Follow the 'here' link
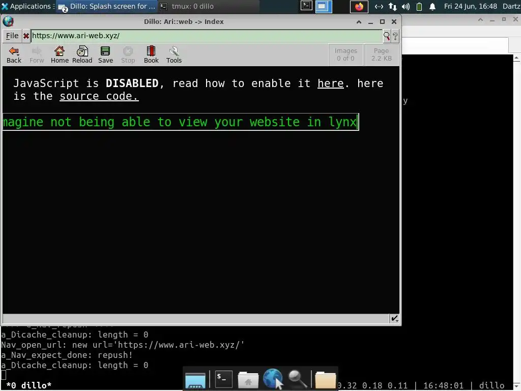521x391 pixels. (330, 83)
